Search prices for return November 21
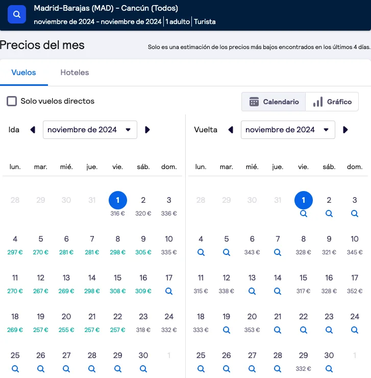The height and width of the screenshot is (378, 371). [x=278, y=330]
